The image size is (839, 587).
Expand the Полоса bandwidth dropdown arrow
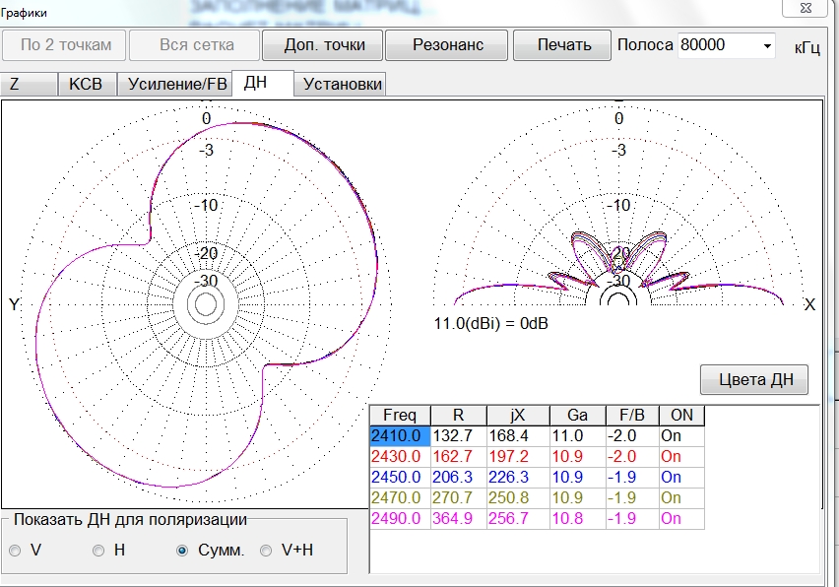767,46
